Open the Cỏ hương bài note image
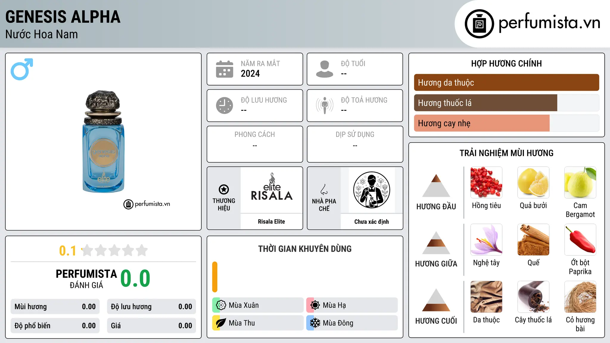Image resolution: width=610 pixels, height=343 pixels. [x=580, y=297]
